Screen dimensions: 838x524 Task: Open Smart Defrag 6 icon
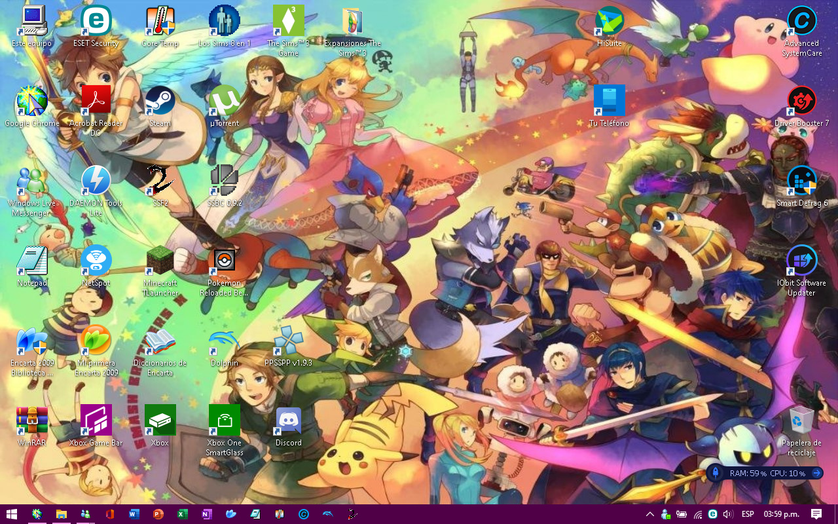click(802, 187)
